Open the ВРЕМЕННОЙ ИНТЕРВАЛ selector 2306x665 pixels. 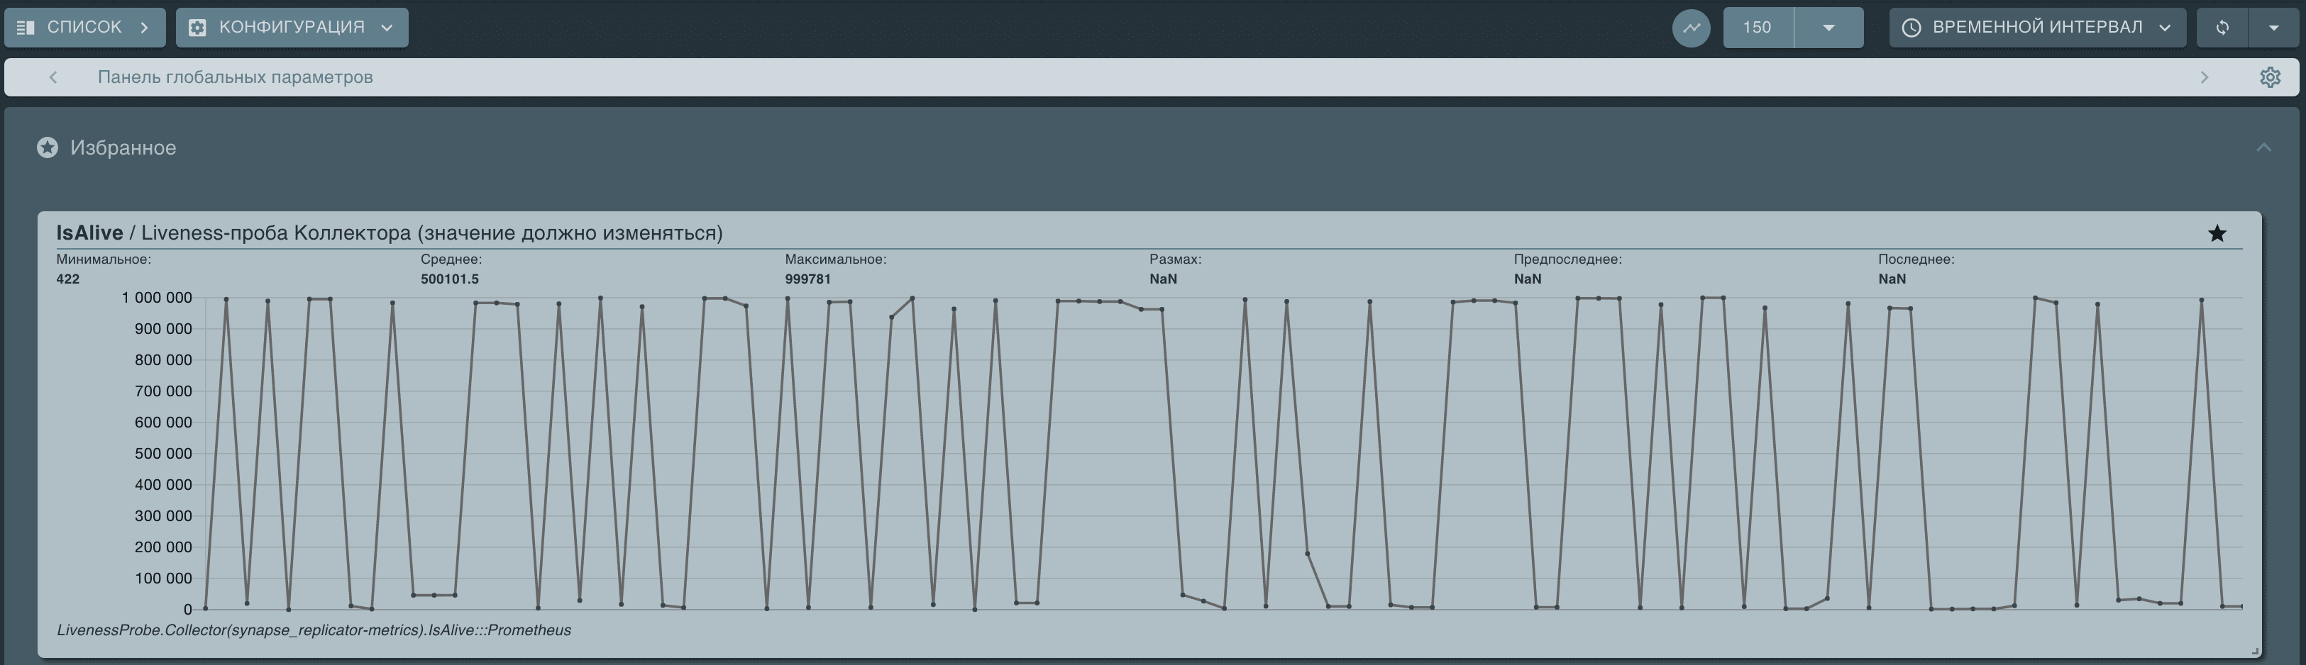point(2036,28)
